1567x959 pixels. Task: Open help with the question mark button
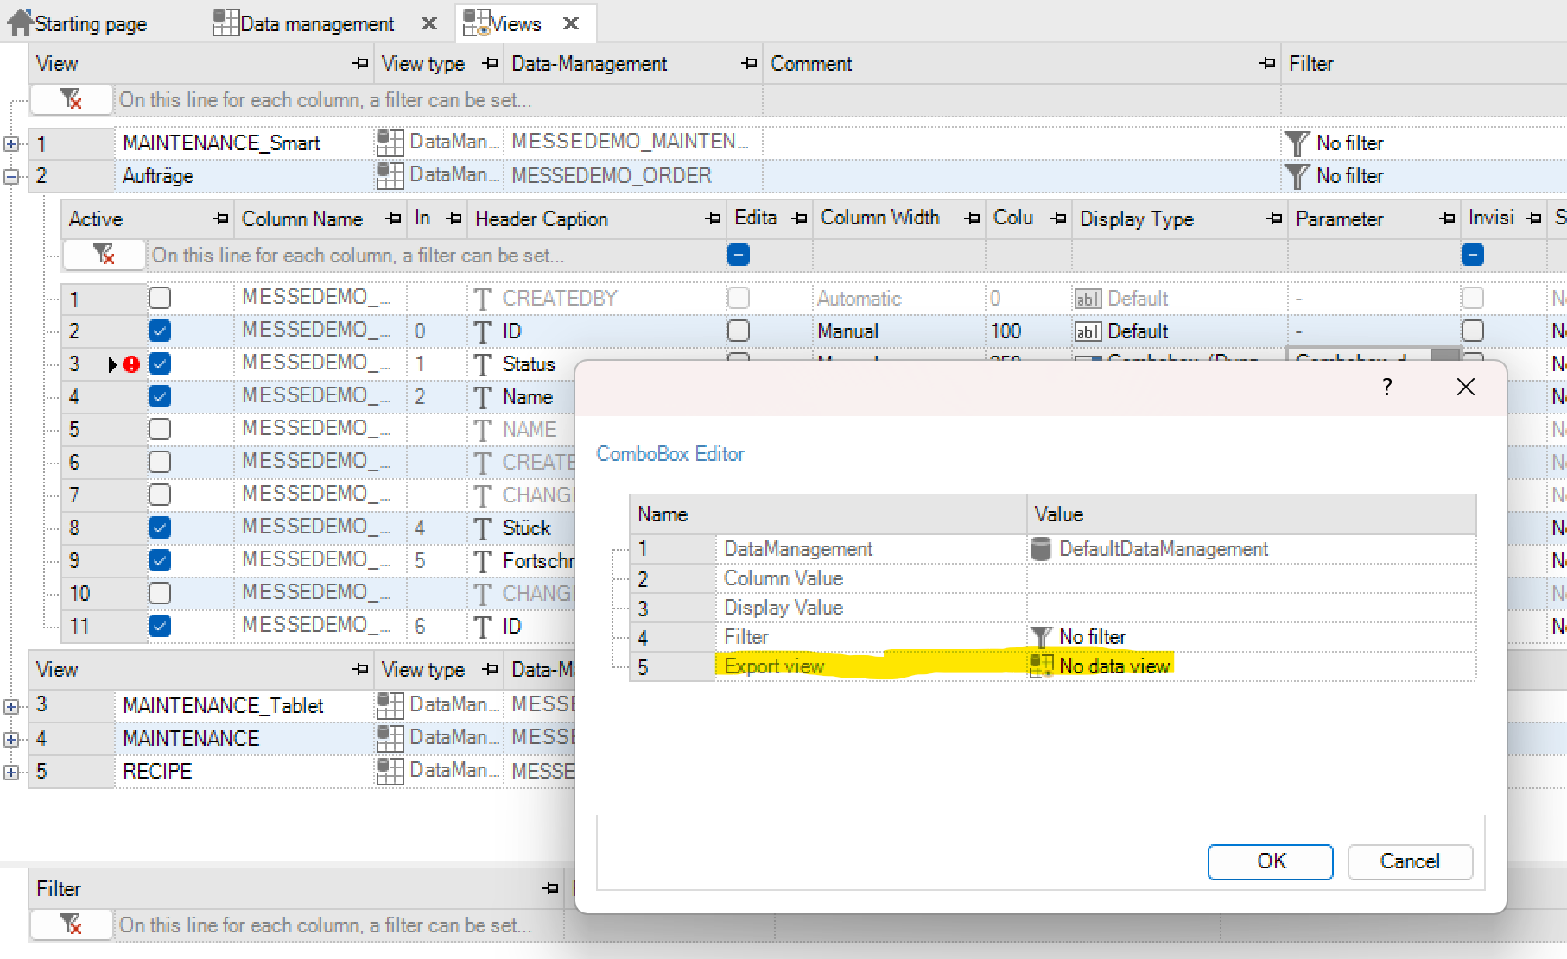(x=1386, y=387)
